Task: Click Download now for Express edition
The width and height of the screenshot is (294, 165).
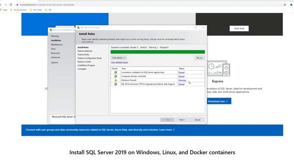Action: tap(219, 101)
